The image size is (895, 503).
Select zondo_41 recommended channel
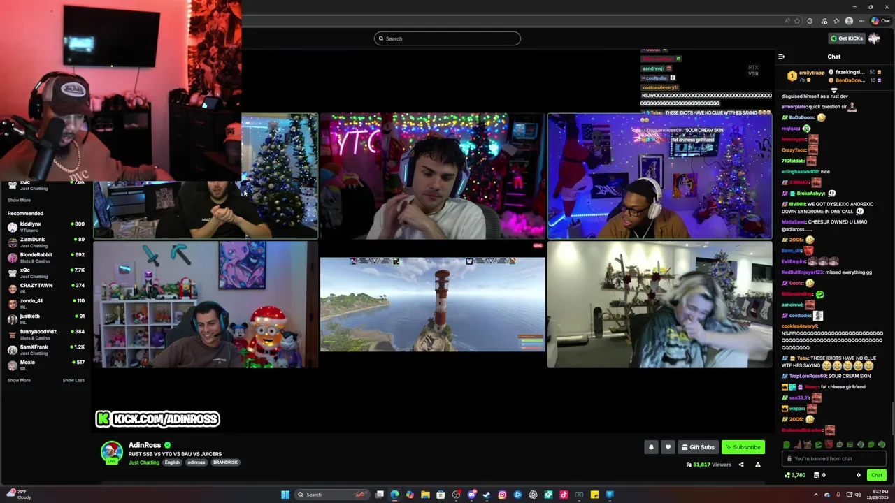tap(46, 303)
